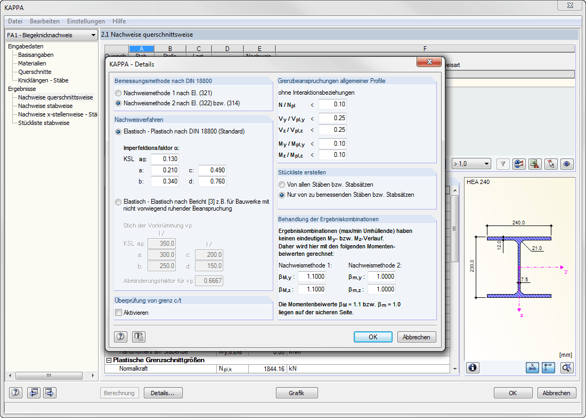Open help in the Details dialog

point(120,337)
